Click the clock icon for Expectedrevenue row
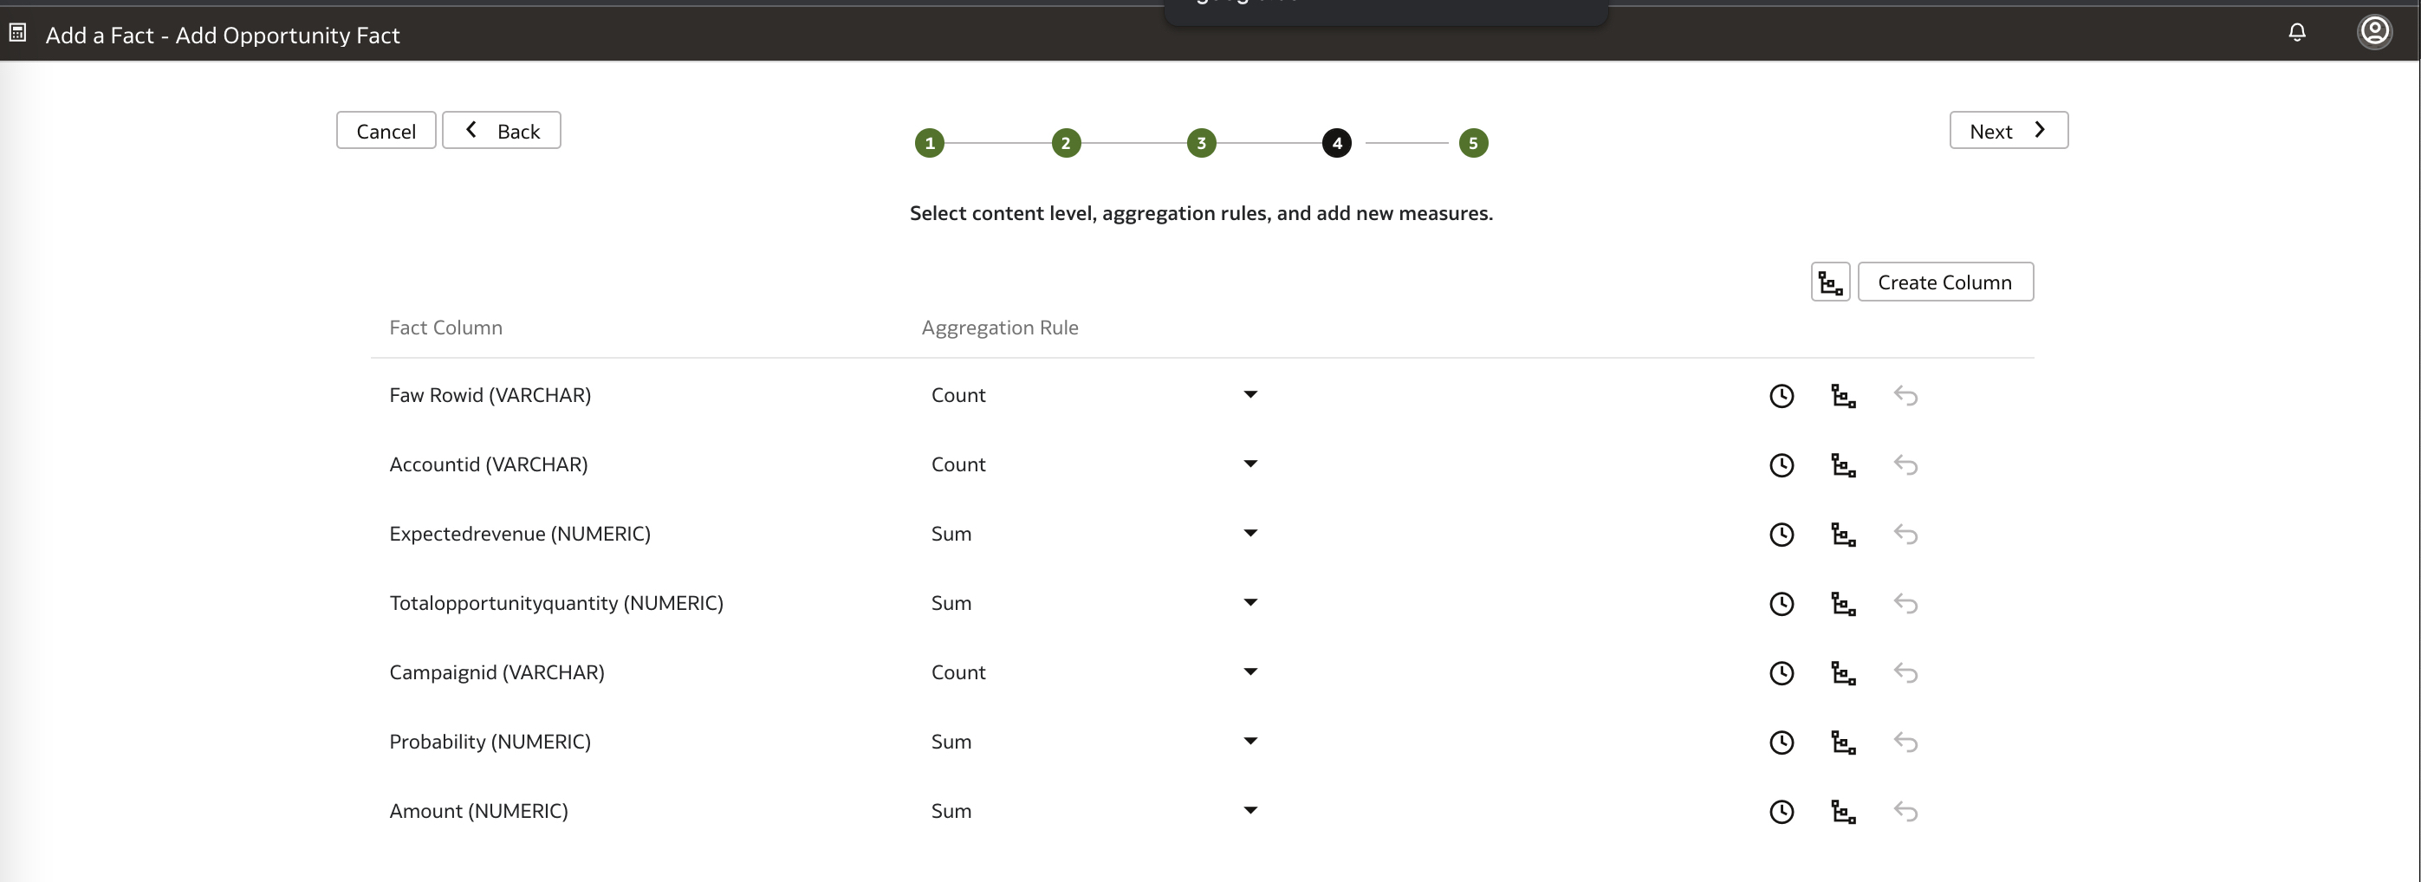The height and width of the screenshot is (882, 2421). coord(1781,535)
